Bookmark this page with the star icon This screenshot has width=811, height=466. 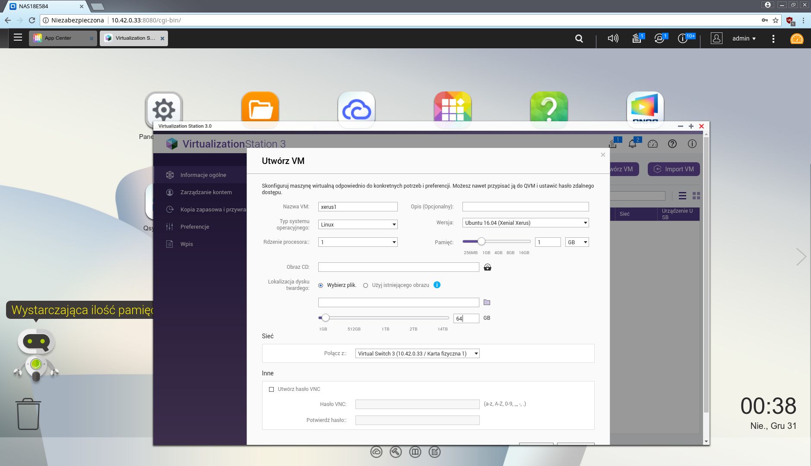pyautogui.click(x=776, y=20)
